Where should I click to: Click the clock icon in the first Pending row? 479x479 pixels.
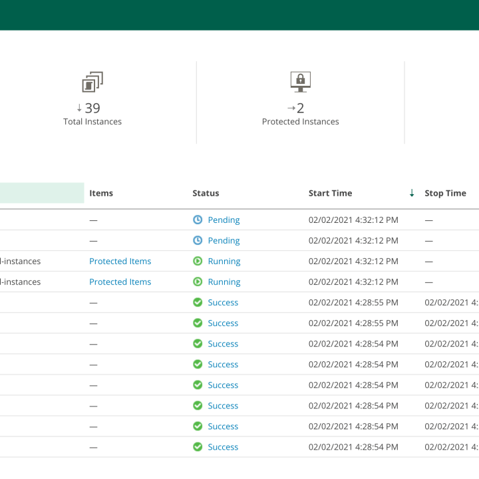[x=198, y=220]
